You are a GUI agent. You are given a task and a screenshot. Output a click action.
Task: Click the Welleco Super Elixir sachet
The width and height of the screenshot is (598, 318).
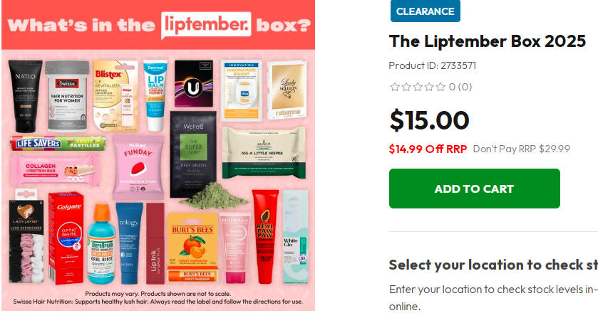click(x=193, y=154)
